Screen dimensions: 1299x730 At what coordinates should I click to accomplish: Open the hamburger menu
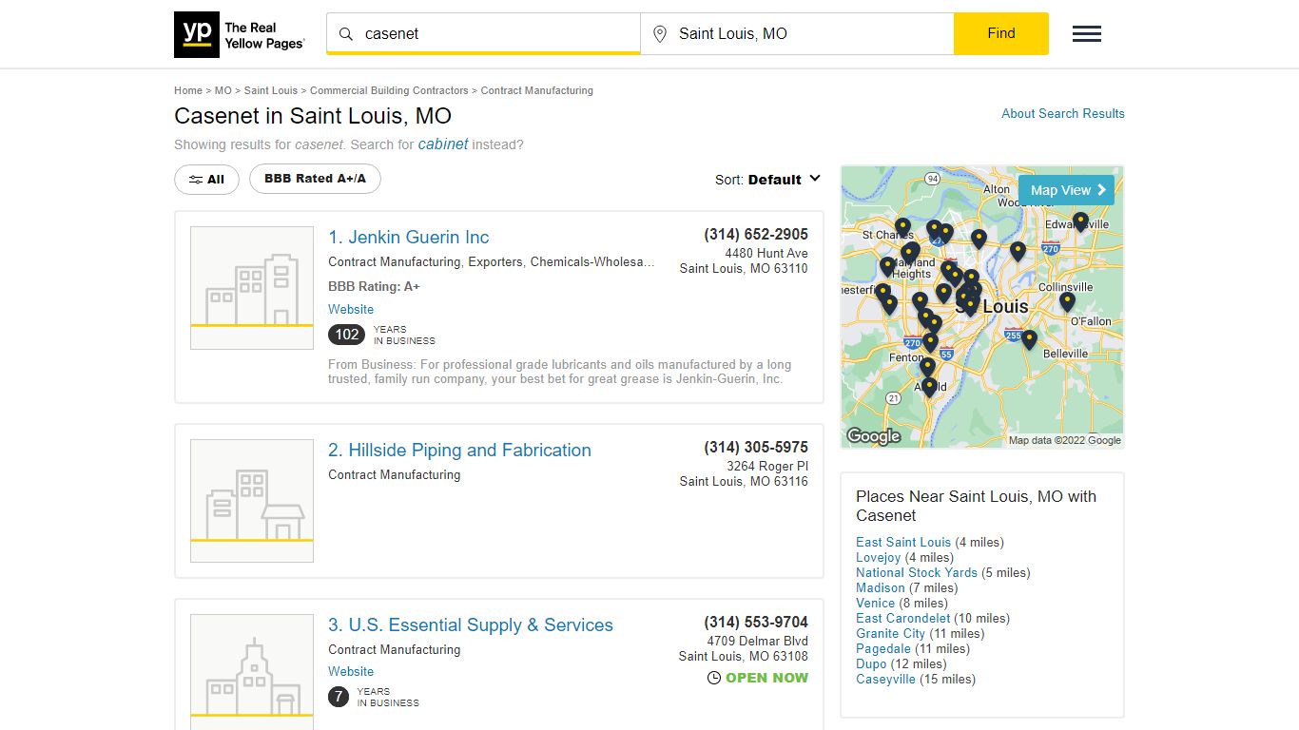(1087, 34)
